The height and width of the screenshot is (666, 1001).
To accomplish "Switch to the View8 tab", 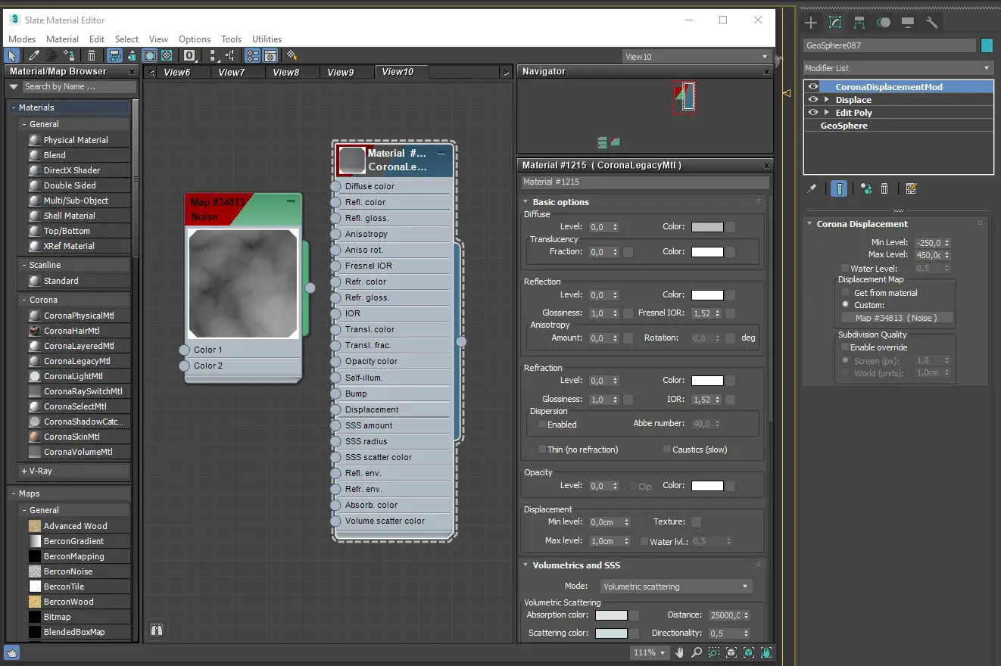I will 286,72.
